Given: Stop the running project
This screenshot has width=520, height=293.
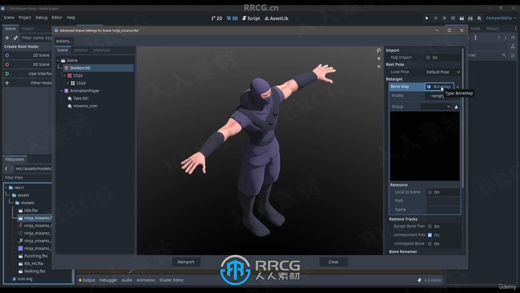Looking at the screenshot, I should pos(444,18).
